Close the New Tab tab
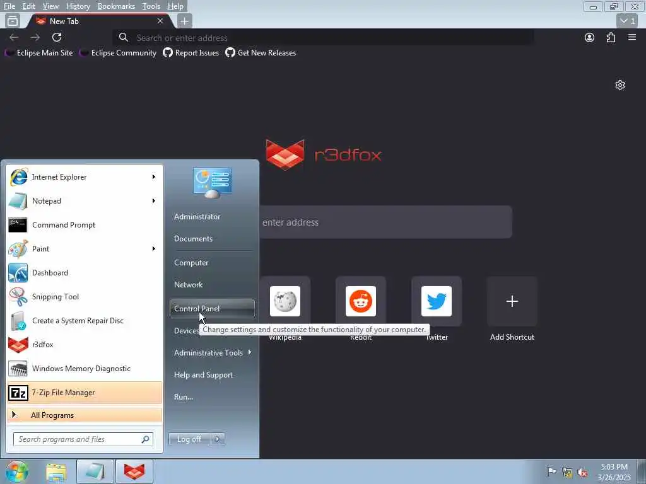 point(160,21)
